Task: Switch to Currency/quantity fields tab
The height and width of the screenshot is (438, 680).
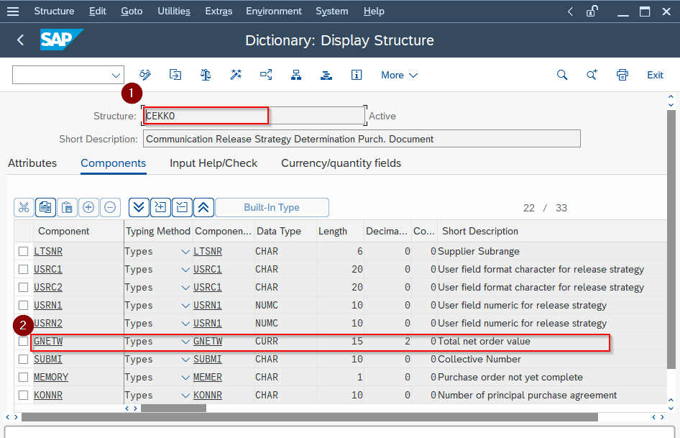Action: tap(341, 163)
